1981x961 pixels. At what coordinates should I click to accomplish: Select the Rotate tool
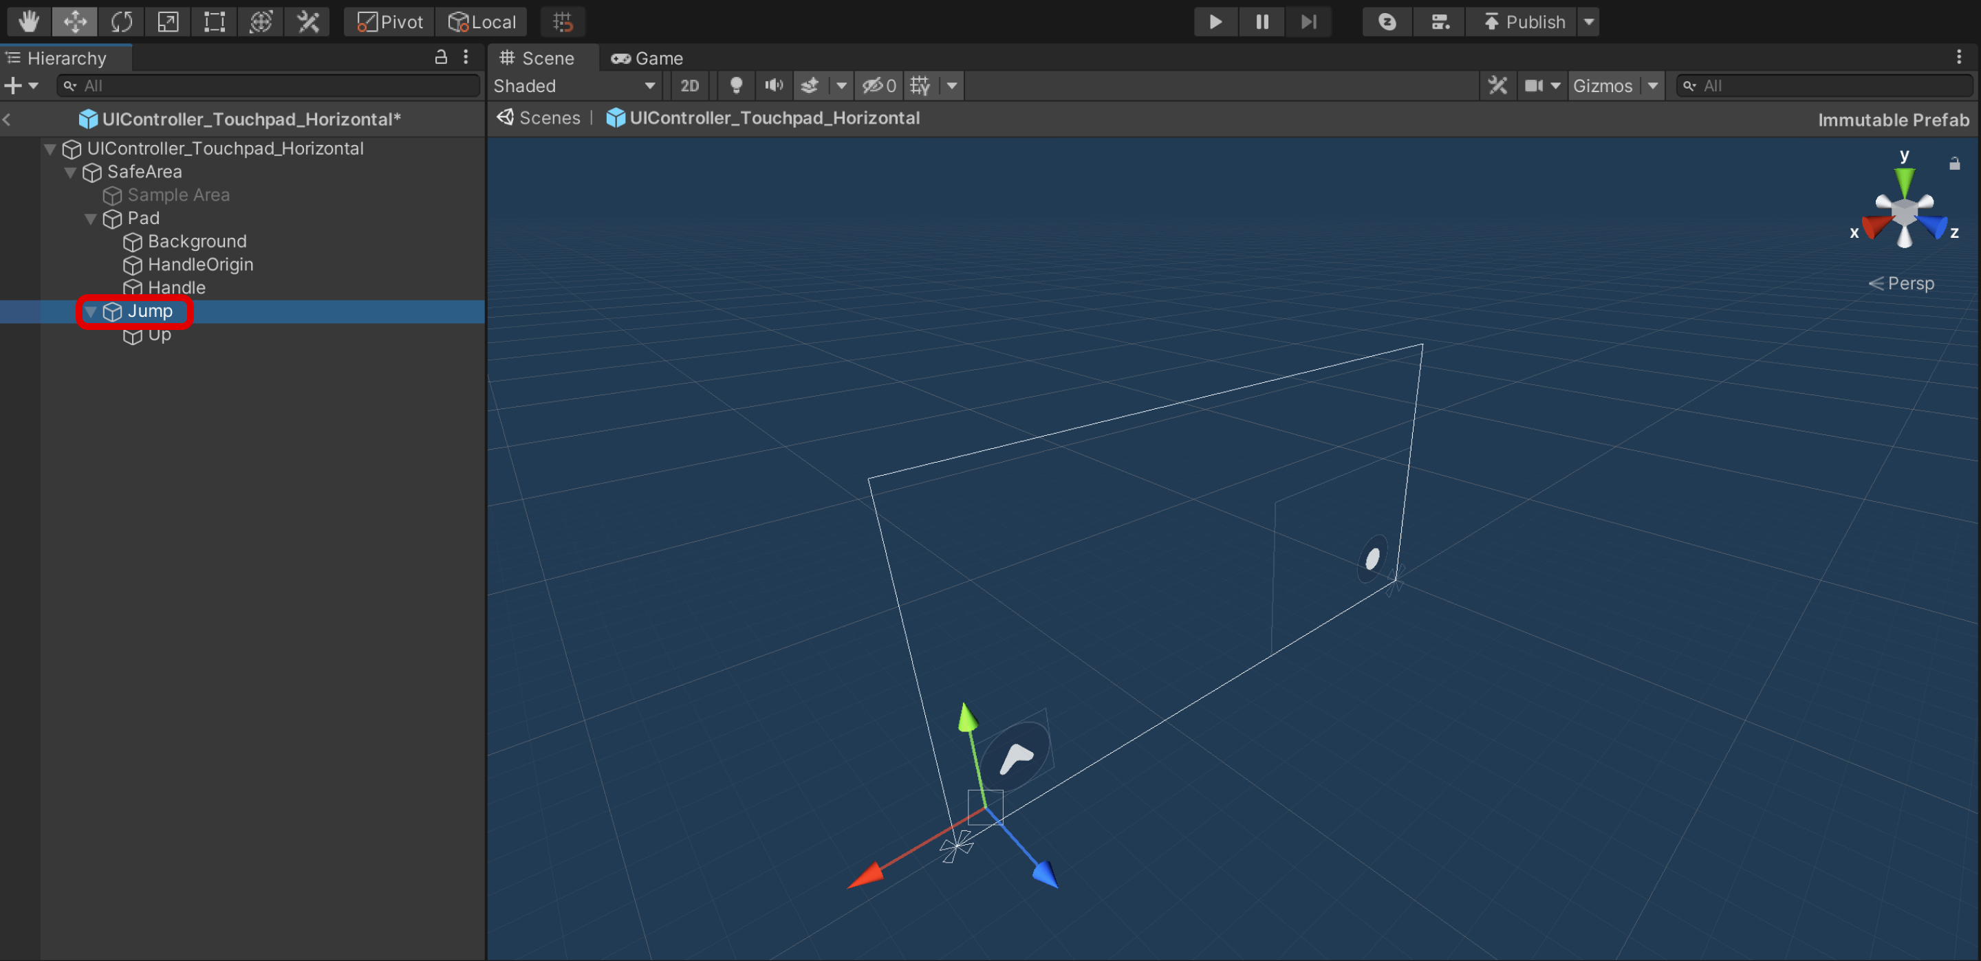coord(122,21)
